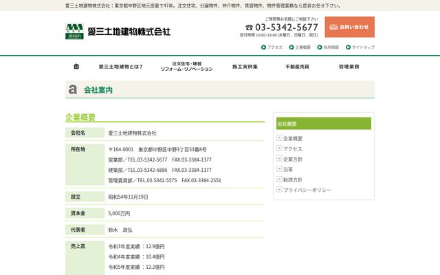
Task: Follow the サイトマップ link
Action: coord(364,47)
